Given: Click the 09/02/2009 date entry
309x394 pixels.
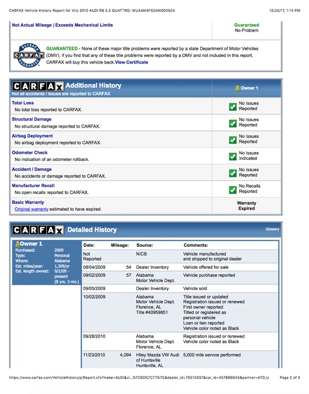Looking at the screenshot, I should click(94, 275).
